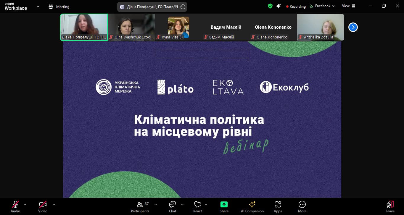The image size is (404, 215).
Task: Select Вадим Маслій's participant tile
Action: click(226, 27)
